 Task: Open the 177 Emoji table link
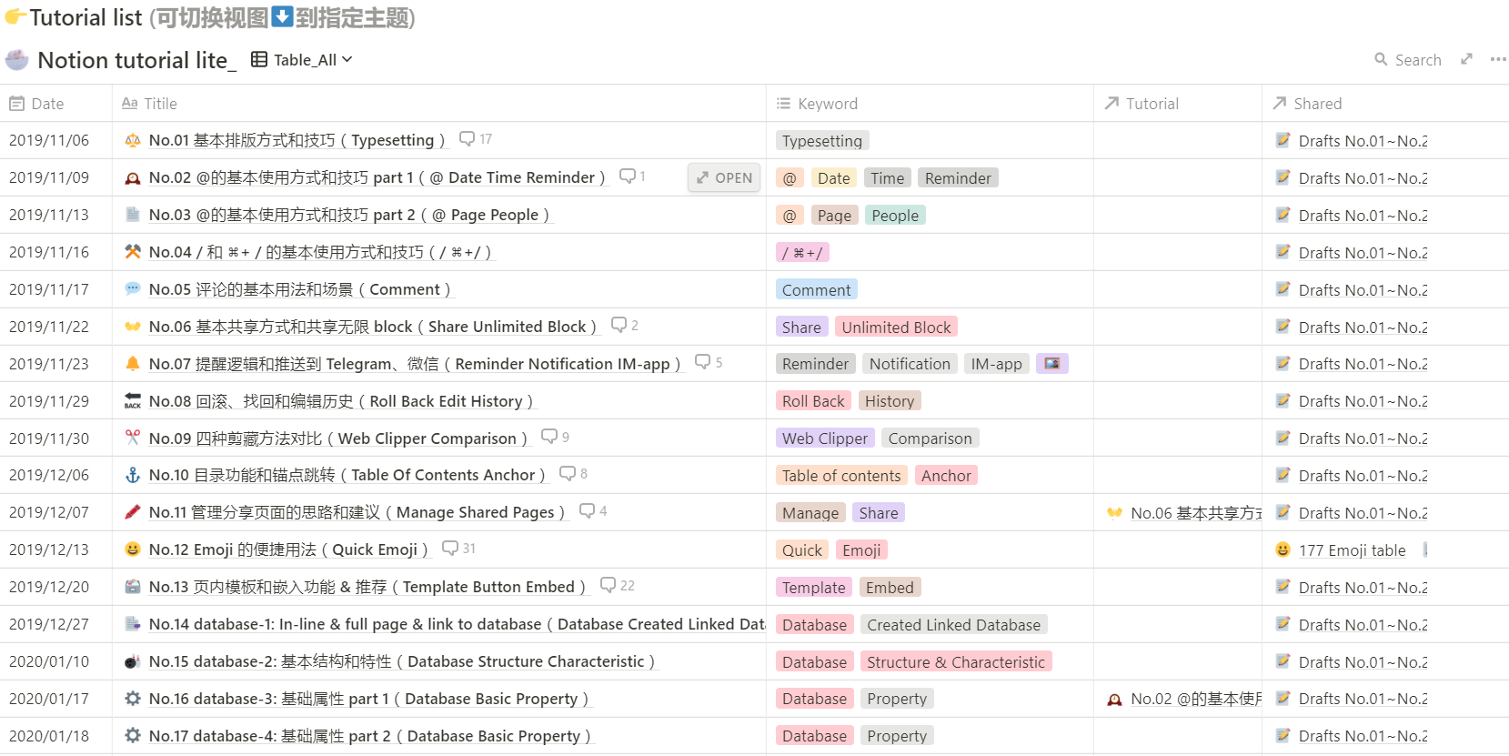(1352, 550)
